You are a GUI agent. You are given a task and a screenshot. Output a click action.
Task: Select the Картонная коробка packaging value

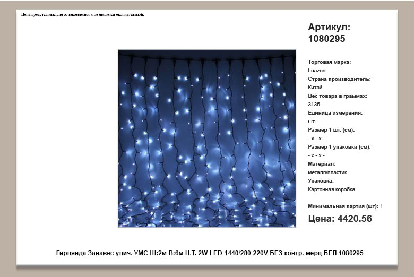tap(331, 189)
